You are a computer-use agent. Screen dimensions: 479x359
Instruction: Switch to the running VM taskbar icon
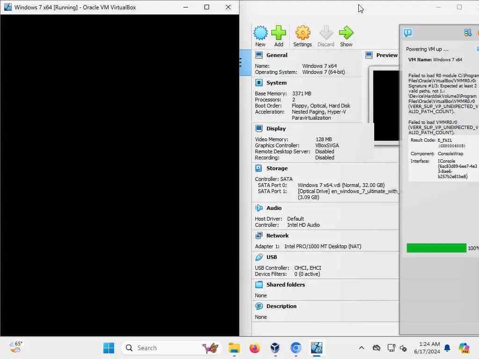click(317, 348)
